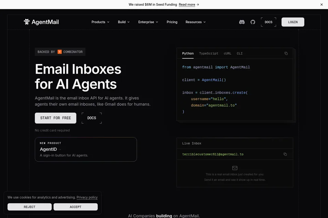Expand the Enterprise dropdown menu
The width and height of the screenshot is (328, 218).
pos(148,22)
